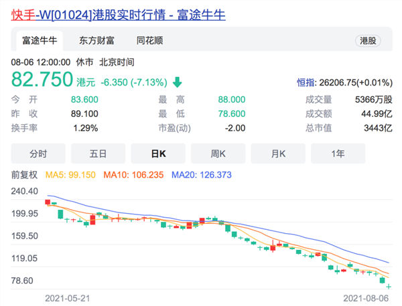Click the 2021-05-21 date axis label
This screenshot has width=402, height=306.
(x=68, y=299)
